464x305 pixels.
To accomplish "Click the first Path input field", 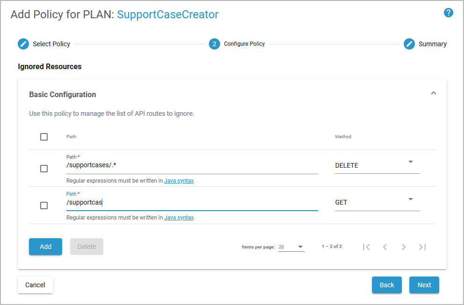I will (192, 165).
